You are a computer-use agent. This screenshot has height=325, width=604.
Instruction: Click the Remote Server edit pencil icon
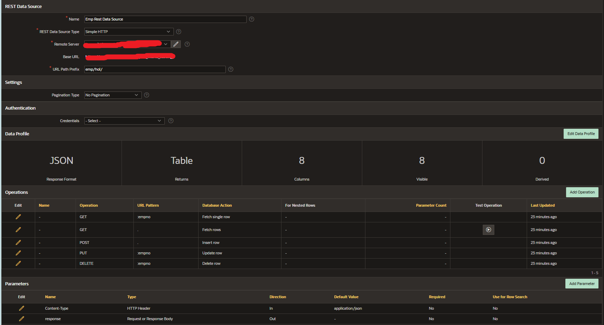tap(176, 44)
